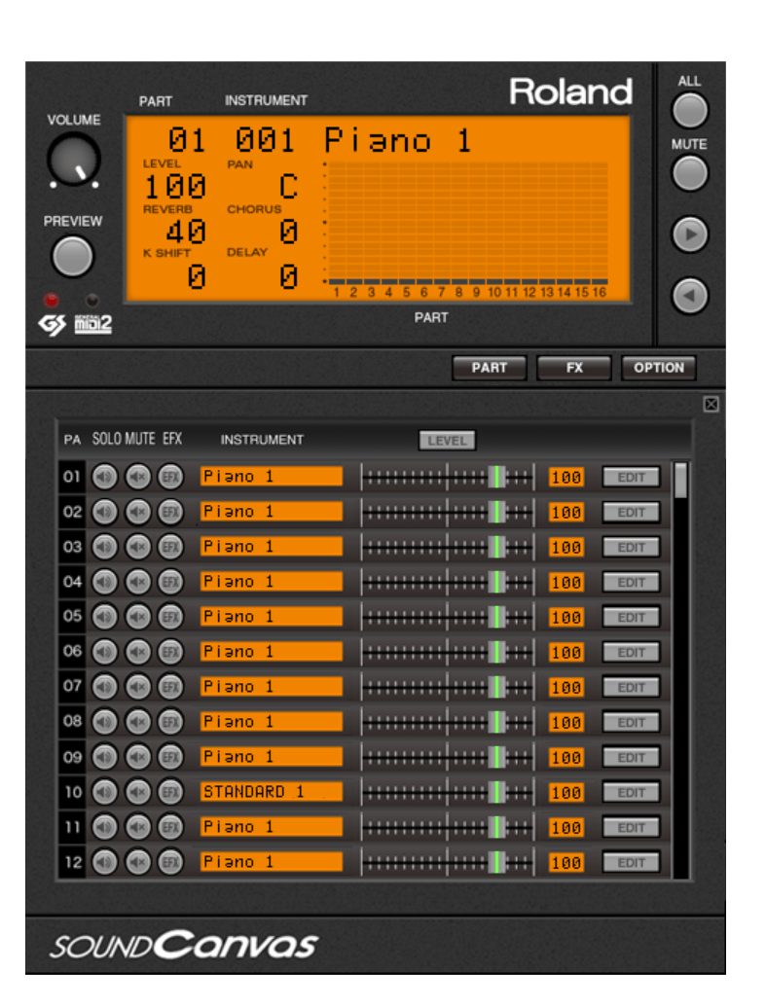Click the right arrow round button

689,234
